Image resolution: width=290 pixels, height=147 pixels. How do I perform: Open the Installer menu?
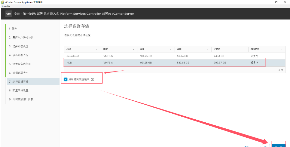pyautogui.click(x=6, y=6)
